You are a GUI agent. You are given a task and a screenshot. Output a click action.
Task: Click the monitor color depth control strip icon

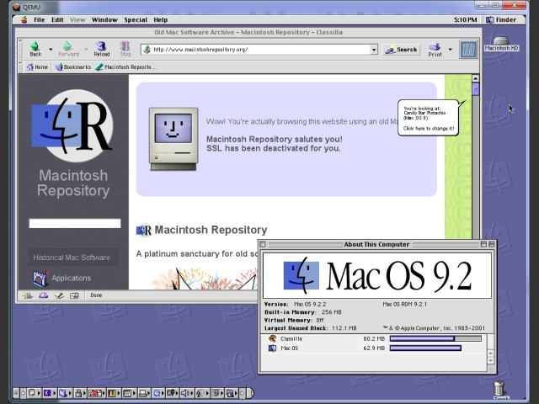[111, 393]
